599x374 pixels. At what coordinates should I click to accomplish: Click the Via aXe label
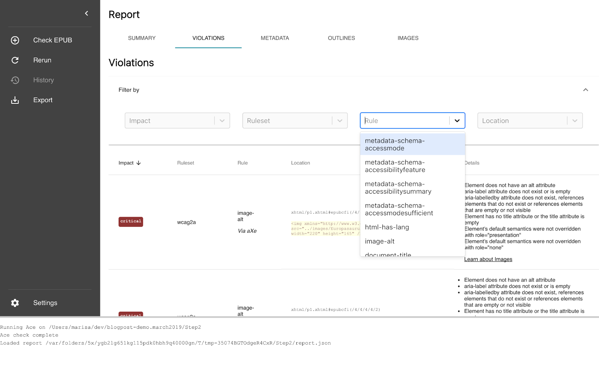[247, 231]
